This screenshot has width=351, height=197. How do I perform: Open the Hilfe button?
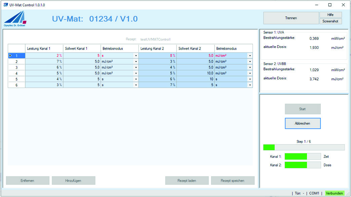[330, 15]
